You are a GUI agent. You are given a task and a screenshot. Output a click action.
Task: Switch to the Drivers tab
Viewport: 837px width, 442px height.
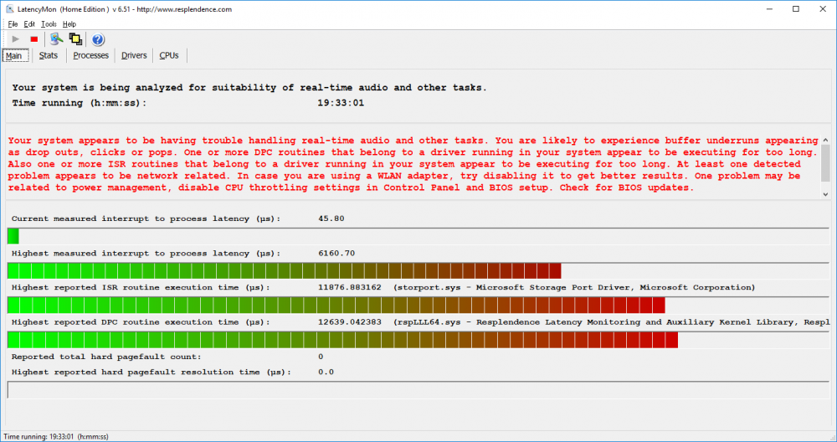coord(134,55)
